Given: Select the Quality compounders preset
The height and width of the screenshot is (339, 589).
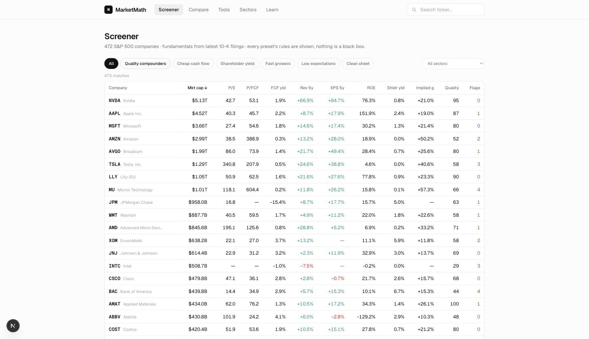Looking at the screenshot, I should tap(145, 63).
